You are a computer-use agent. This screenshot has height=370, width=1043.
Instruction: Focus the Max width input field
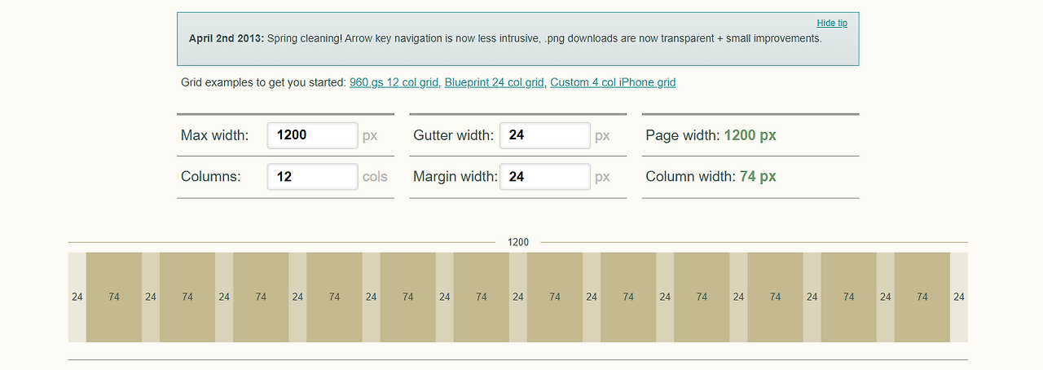click(312, 135)
